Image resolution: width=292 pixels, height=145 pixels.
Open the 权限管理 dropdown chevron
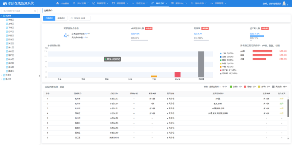225,3
